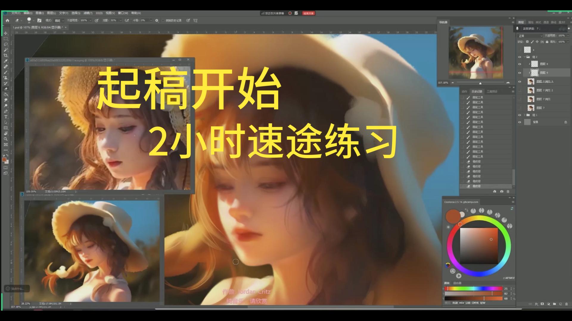Open the 滤镜(T) menu
The image size is (572, 321).
click(x=88, y=13)
